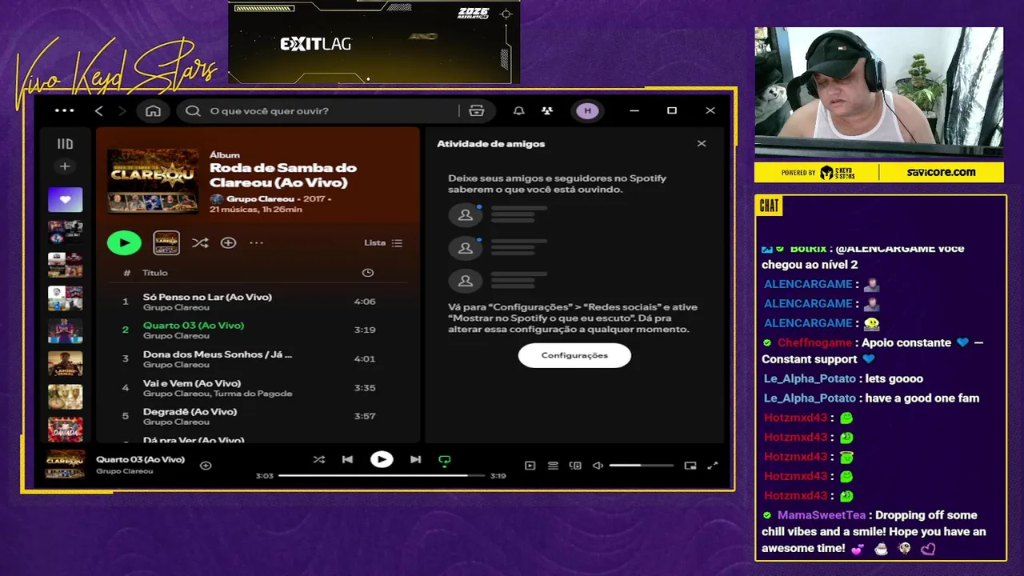Skip to next track
The width and height of the screenshot is (1024, 576).
coord(415,459)
